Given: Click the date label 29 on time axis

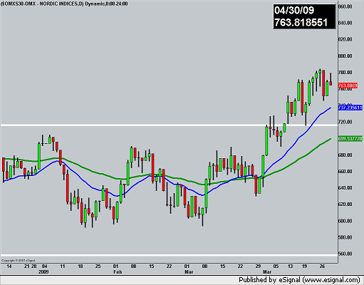Looking at the screenshot, I should coord(258,266).
